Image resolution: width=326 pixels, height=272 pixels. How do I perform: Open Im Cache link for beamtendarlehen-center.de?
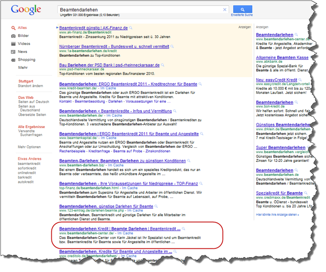tap(125, 233)
